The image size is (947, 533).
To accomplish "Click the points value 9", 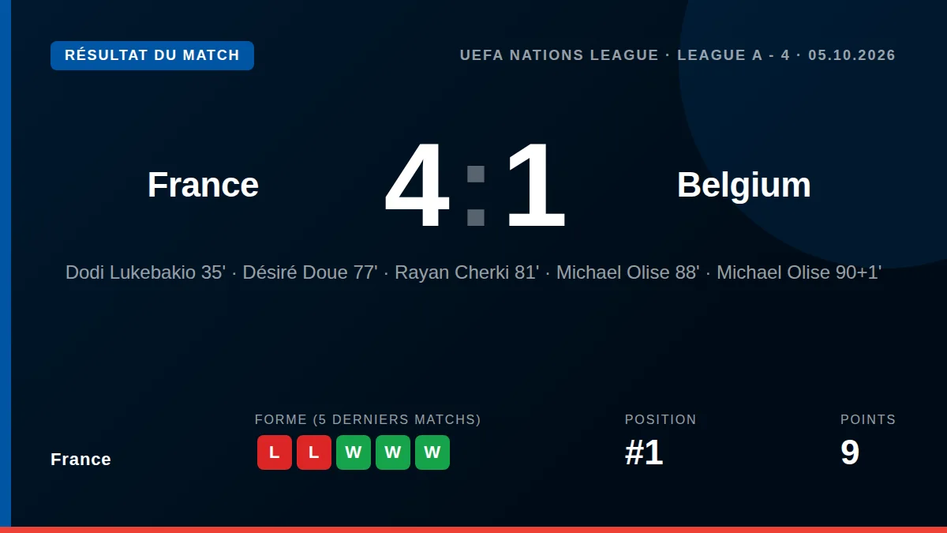I will coord(850,452).
